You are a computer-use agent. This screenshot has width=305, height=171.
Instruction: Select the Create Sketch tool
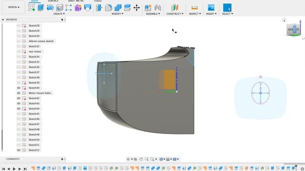31,8
